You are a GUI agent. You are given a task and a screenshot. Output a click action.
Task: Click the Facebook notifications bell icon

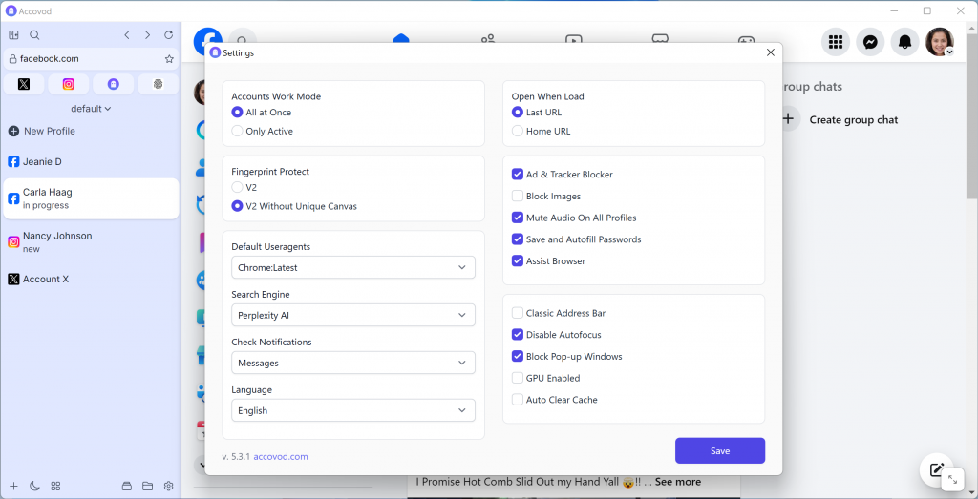[x=904, y=42]
